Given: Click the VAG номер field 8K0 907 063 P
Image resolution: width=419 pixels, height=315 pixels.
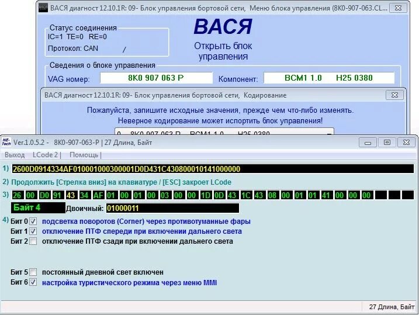Looking at the screenshot, I should tap(157, 78).
